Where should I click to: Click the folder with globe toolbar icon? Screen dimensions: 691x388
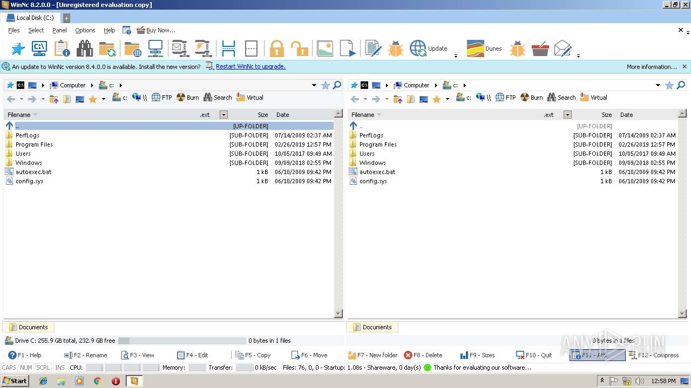click(133, 48)
